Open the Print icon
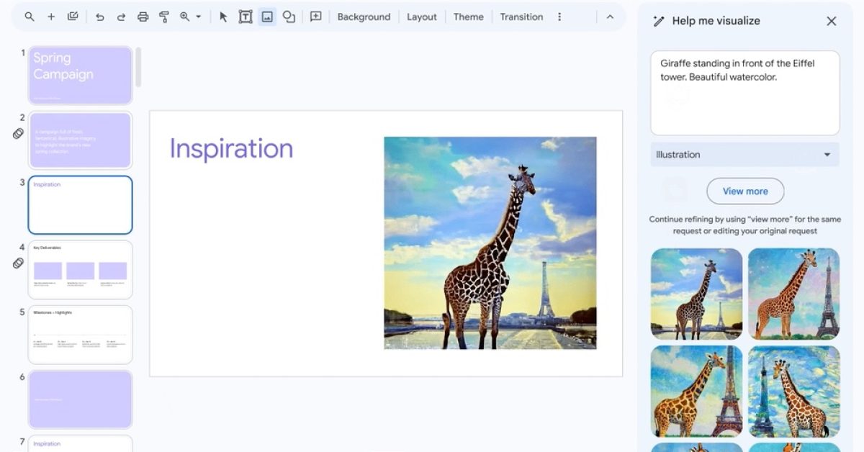This screenshot has width=864, height=452. tap(143, 16)
